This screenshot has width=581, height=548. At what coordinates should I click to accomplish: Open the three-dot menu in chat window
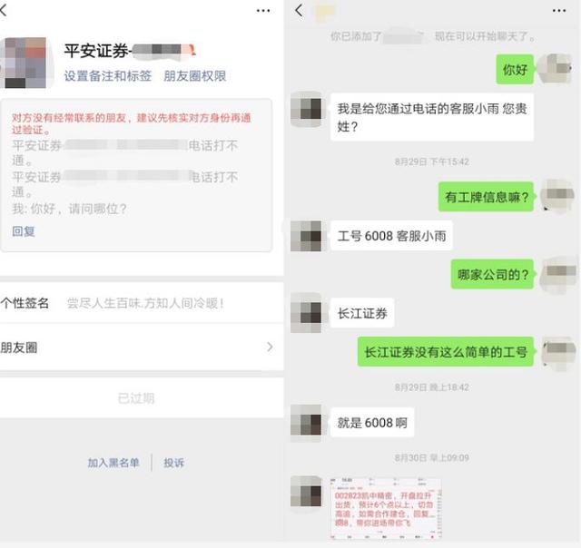tap(559, 11)
